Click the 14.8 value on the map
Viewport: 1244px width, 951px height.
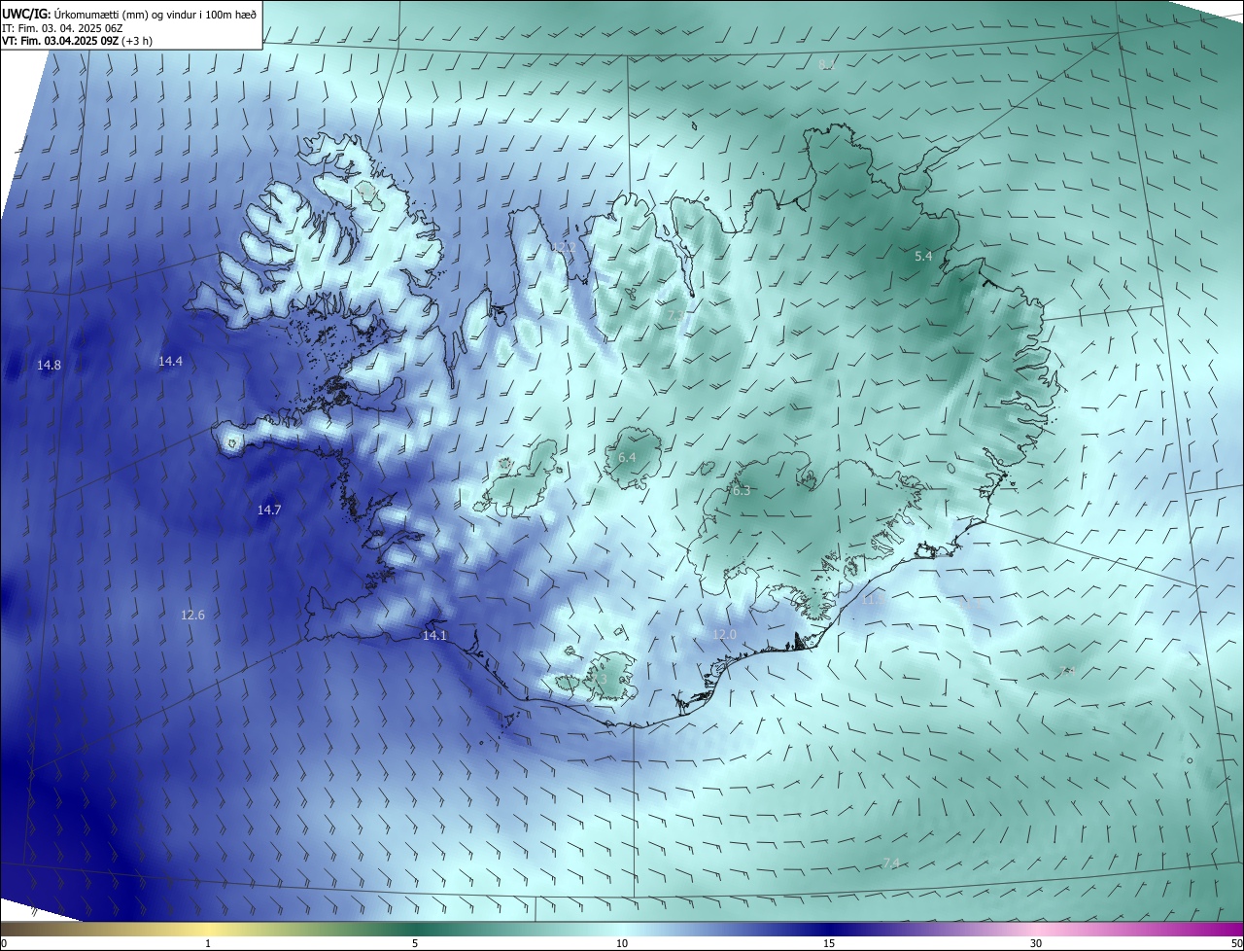click(49, 366)
